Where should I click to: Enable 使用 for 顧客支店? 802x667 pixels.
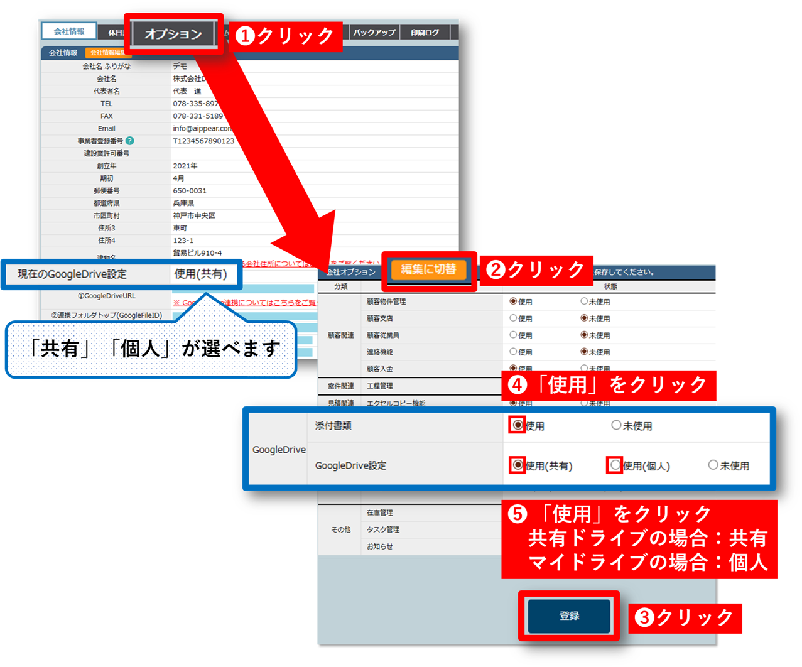[x=513, y=318]
